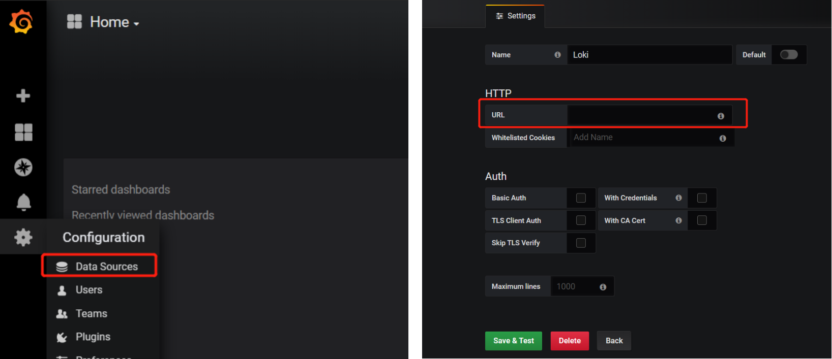Click the Teams people icon
This screenshot has width=832, height=359.
pyautogui.click(x=62, y=313)
